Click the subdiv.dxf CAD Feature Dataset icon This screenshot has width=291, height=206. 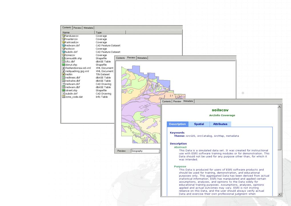coord(64,52)
